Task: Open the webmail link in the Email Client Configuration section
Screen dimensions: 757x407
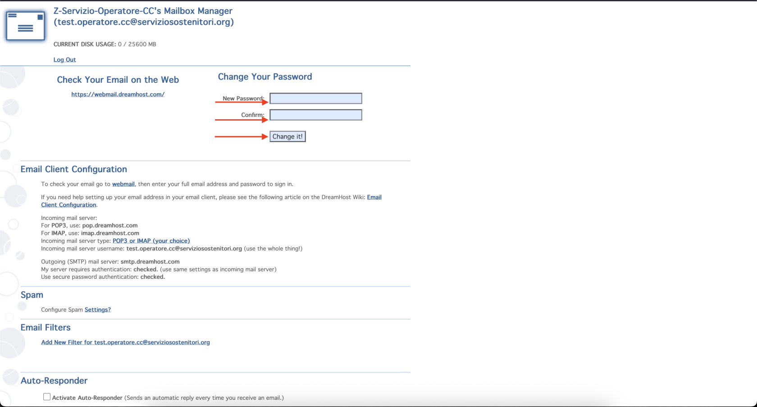Action: 123,184
